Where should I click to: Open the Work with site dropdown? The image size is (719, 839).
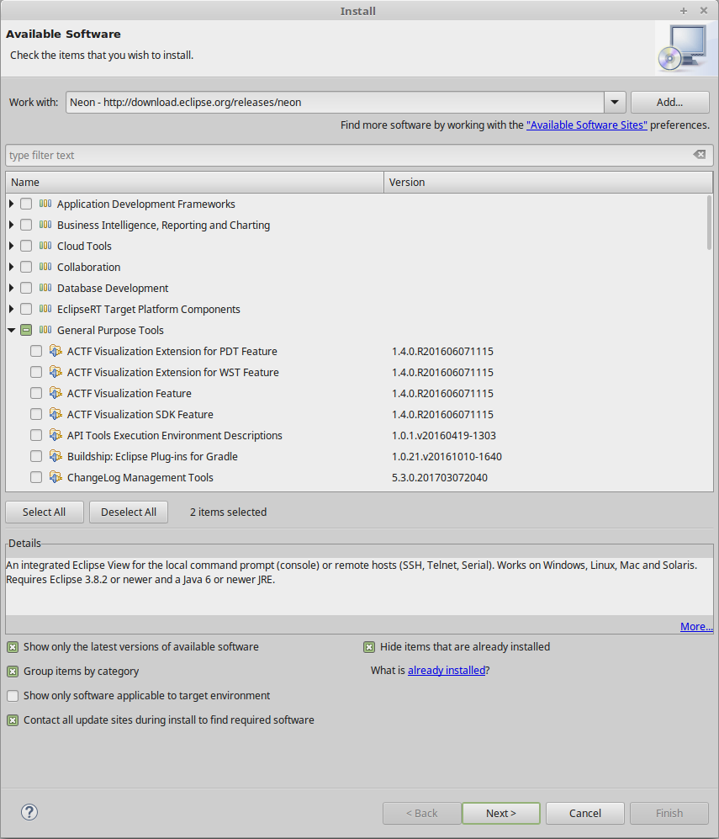pos(615,102)
